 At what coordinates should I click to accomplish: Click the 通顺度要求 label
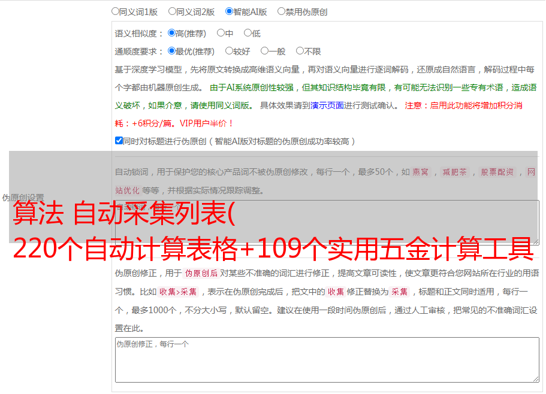click(139, 52)
